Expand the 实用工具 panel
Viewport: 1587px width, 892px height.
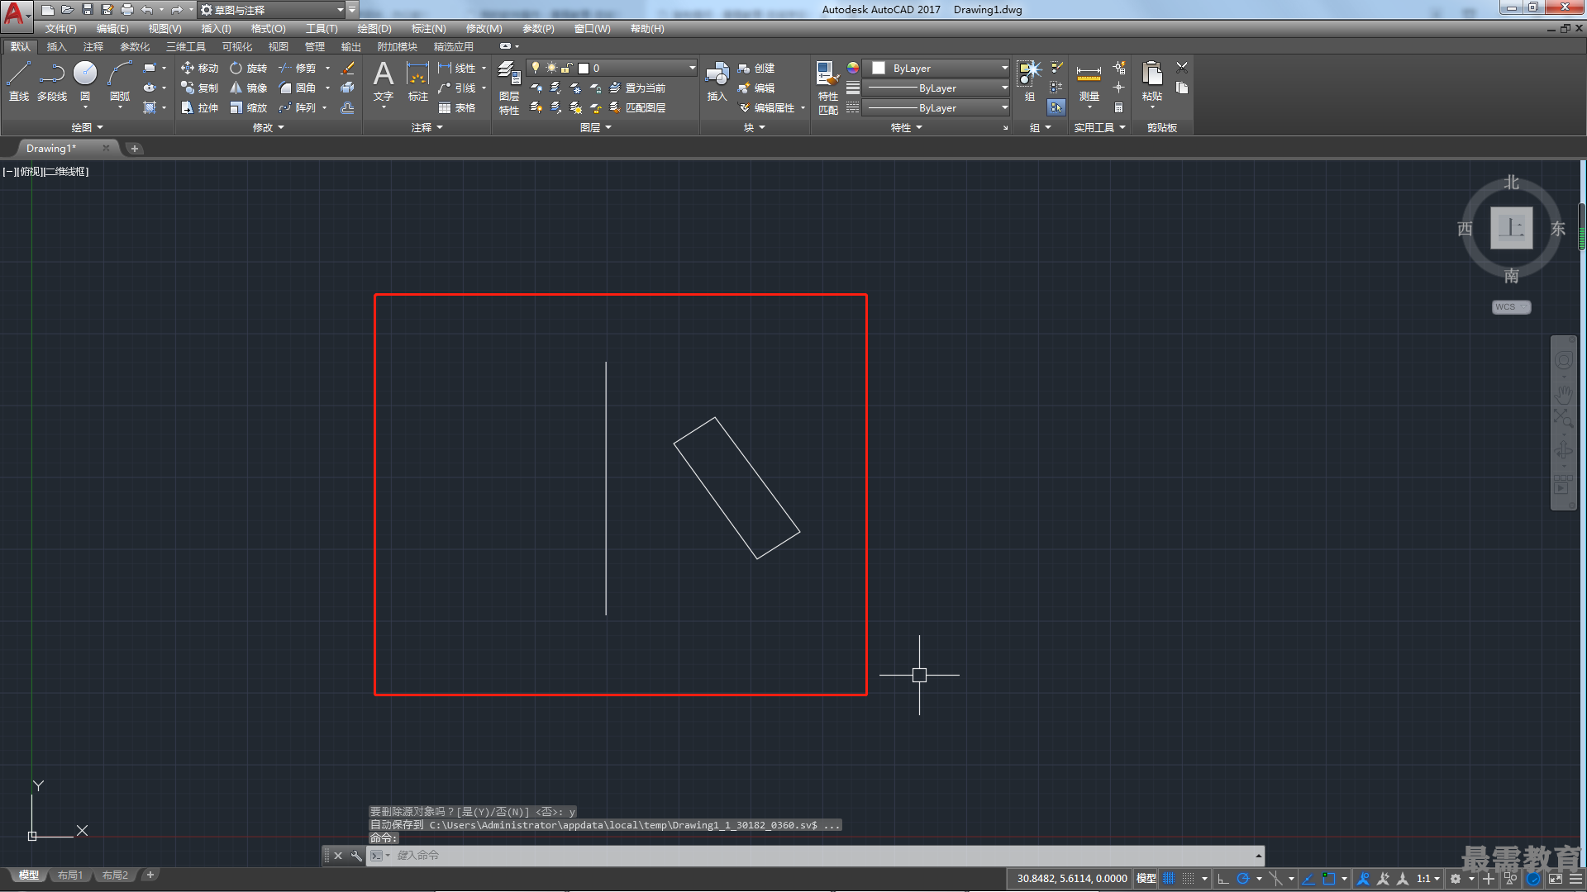(1099, 127)
